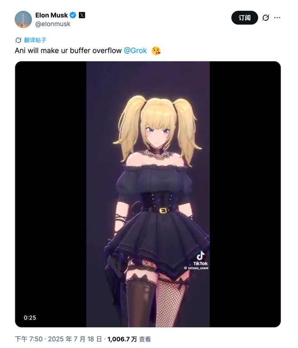
Task: Click the 1,006.7 万 查看 view count
Action: pyautogui.click(x=129, y=339)
